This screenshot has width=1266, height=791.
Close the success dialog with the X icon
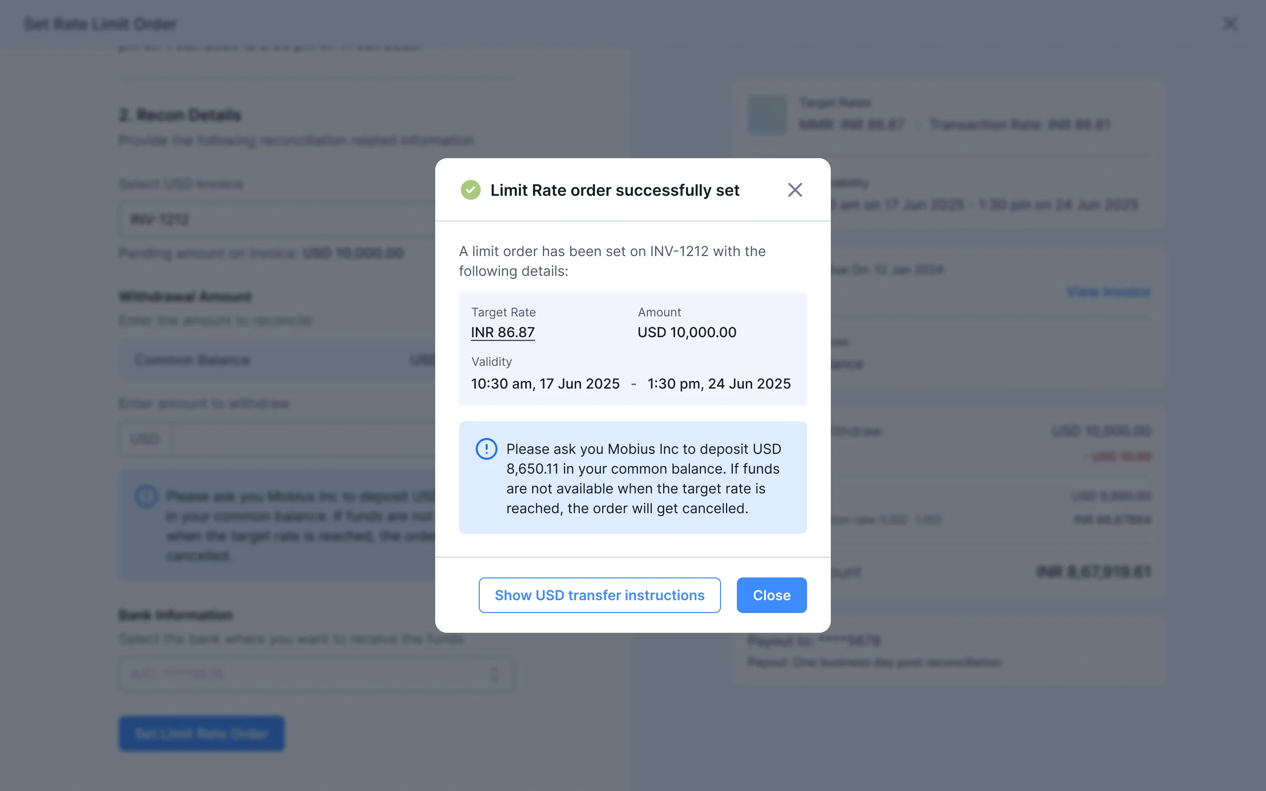pos(795,190)
